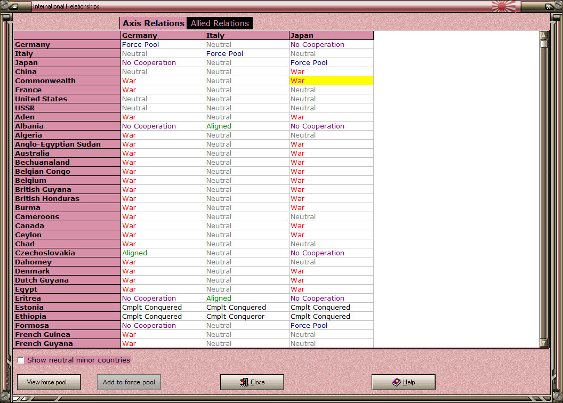The image size is (563, 403).
Task: Select the China row label
Action: pyautogui.click(x=67, y=72)
